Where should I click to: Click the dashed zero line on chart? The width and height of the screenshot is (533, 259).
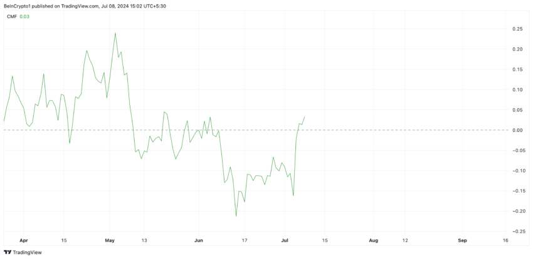(255, 130)
